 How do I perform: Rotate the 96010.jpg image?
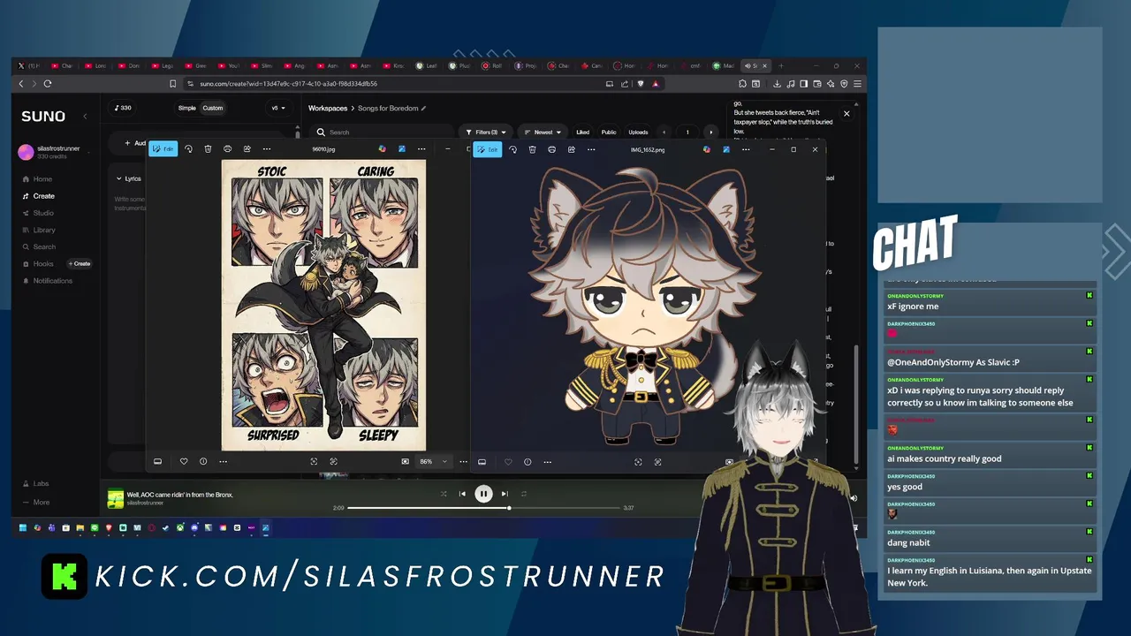coord(188,149)
